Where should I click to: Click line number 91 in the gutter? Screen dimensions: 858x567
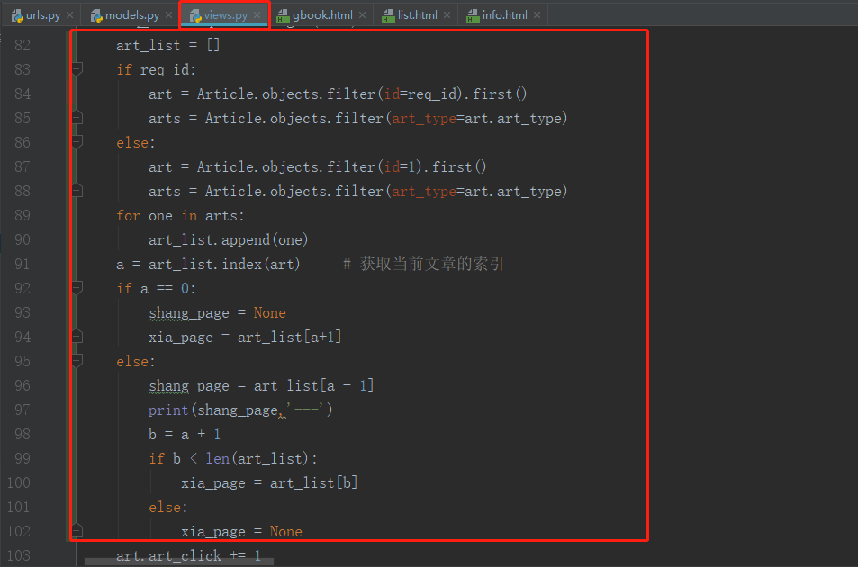click(x=23, y=264)
